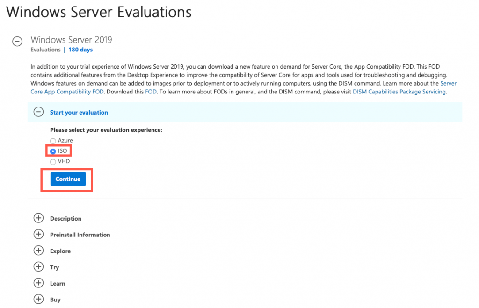Click the Continue button
479x308 pixels.
[x=68, y=179]
